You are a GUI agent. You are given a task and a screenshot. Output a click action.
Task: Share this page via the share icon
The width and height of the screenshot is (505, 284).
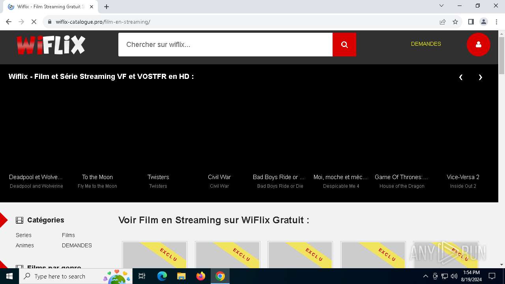point(443,22)
